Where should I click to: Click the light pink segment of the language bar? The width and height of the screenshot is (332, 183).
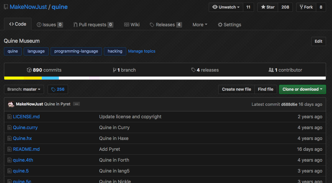94,78
